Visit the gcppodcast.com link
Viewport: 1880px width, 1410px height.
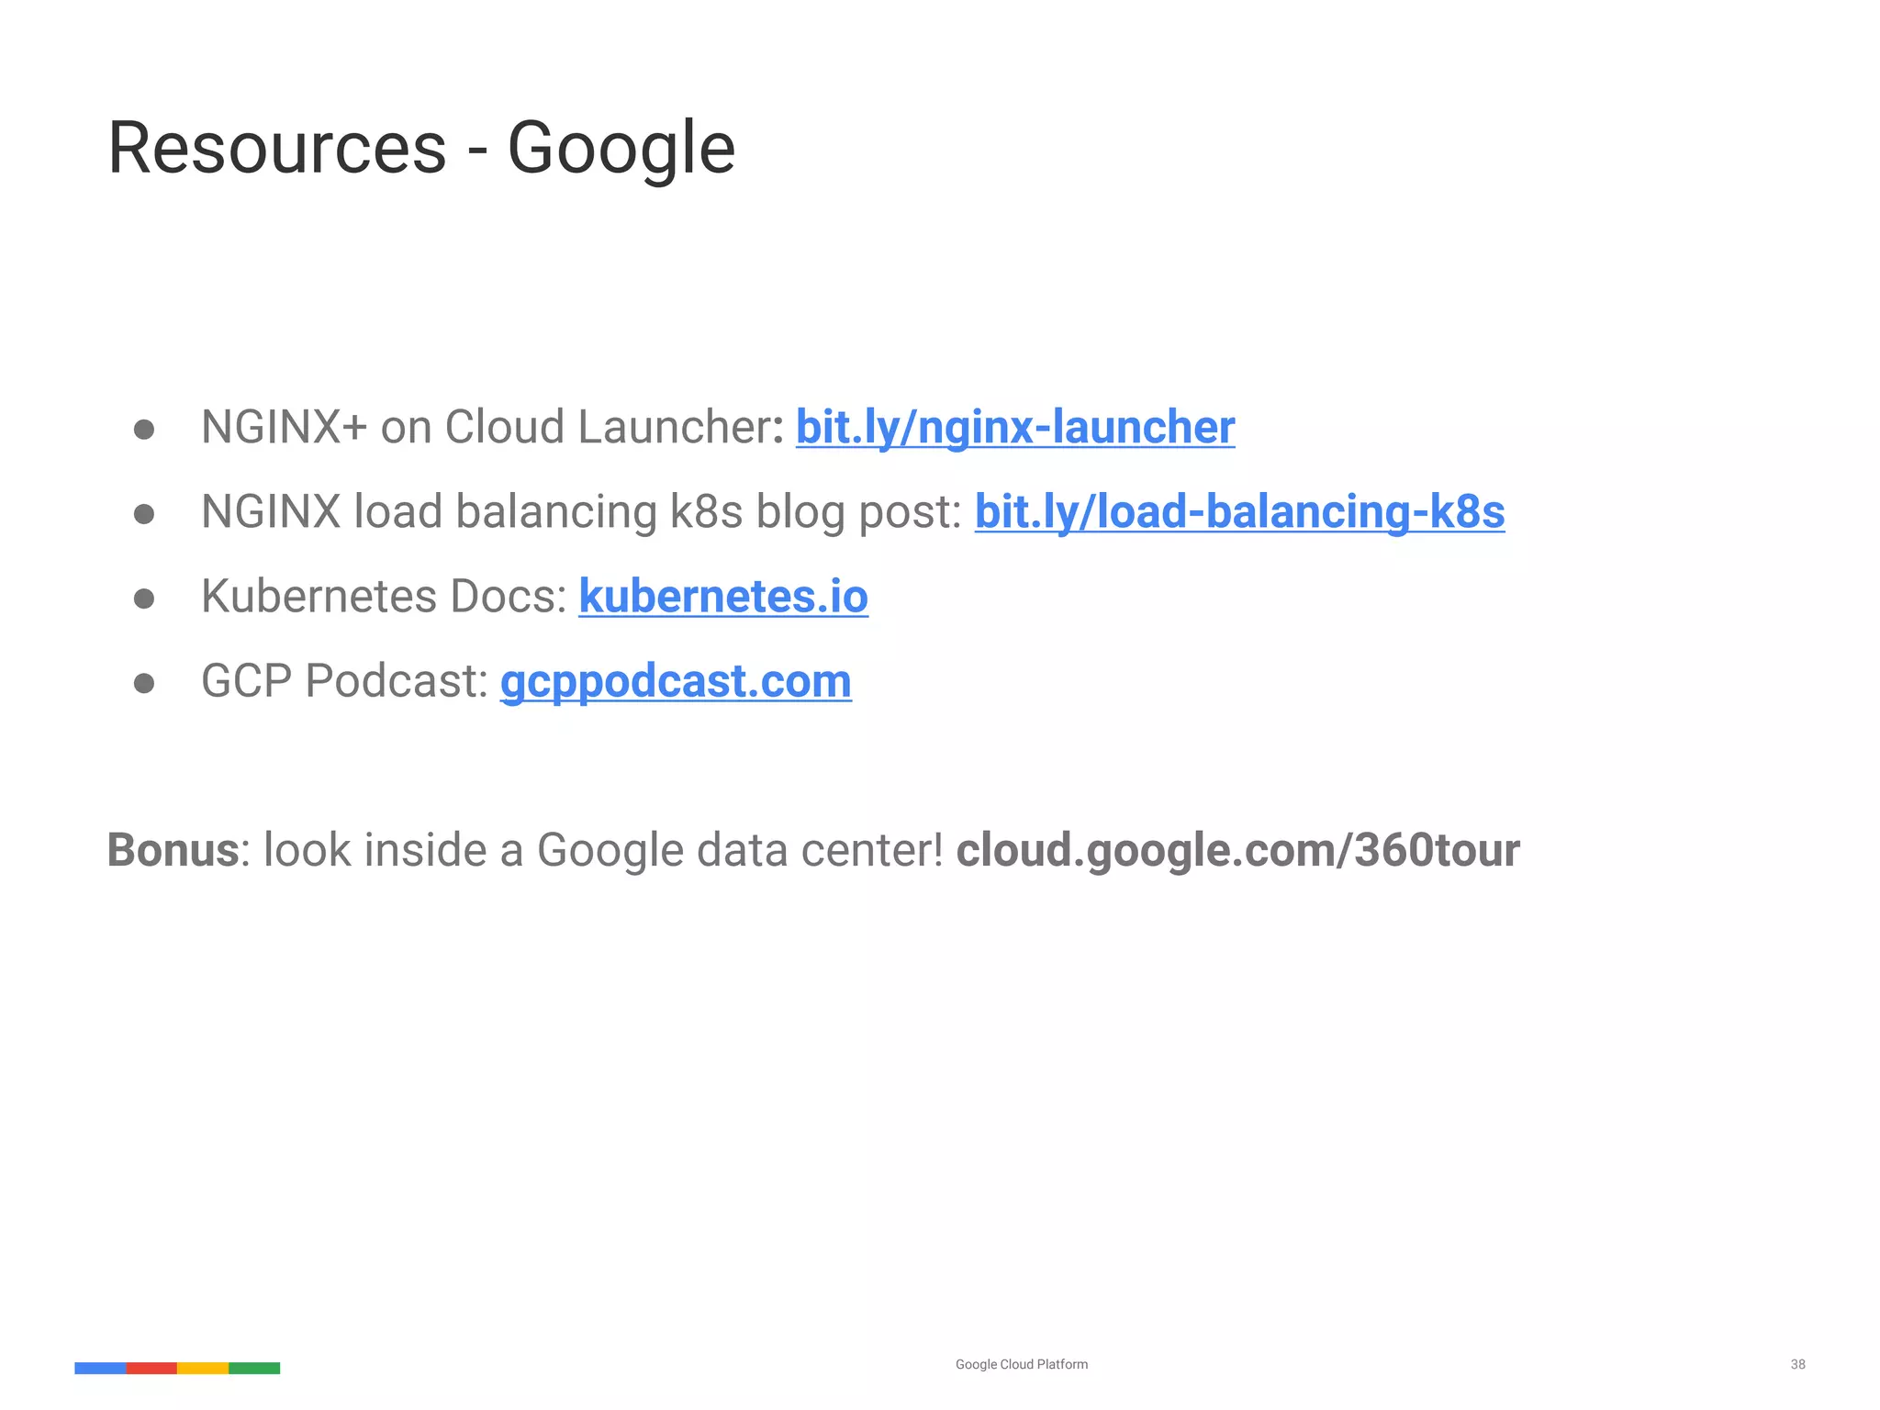(676, 681)
